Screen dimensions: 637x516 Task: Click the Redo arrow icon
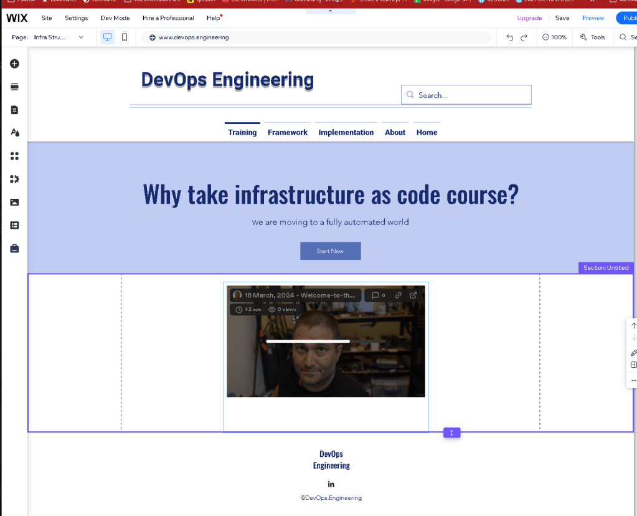524,37
